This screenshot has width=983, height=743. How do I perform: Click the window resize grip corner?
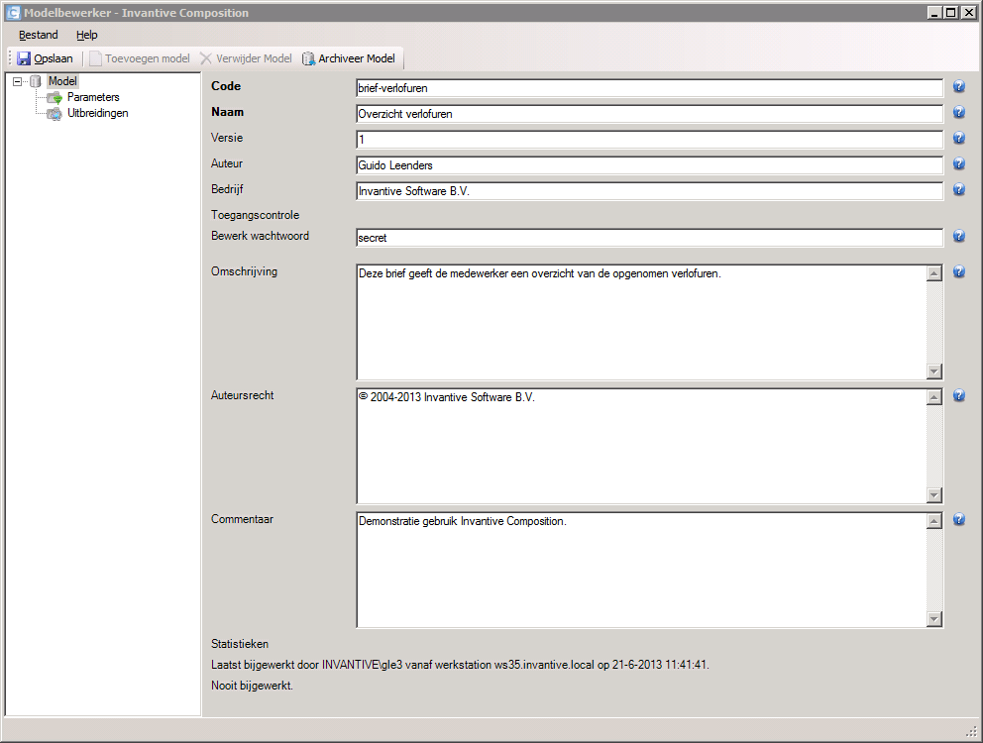click(972, 731)
